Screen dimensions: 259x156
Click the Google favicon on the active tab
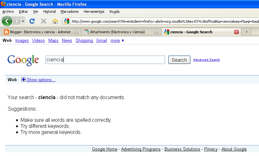(x=166, y=32)
